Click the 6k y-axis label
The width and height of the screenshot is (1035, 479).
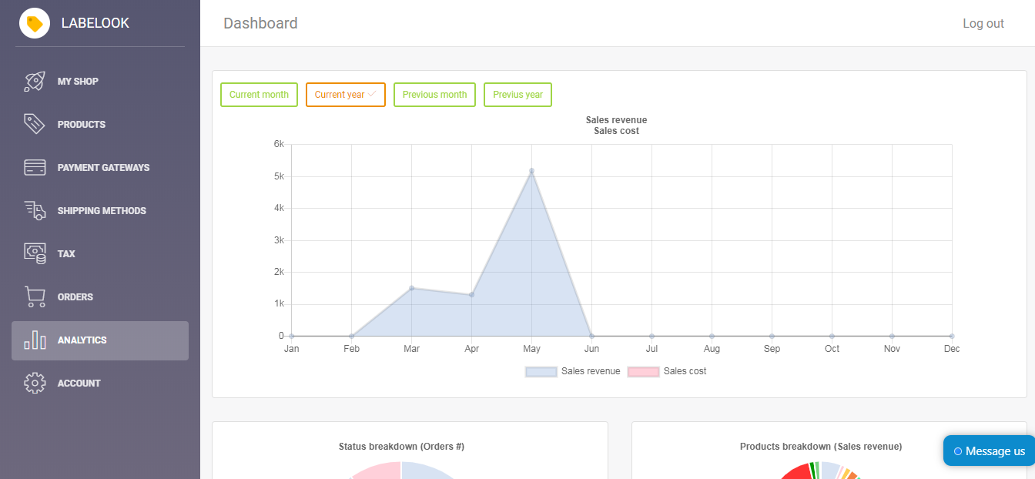pyautogui.click(x=279, y=144)
